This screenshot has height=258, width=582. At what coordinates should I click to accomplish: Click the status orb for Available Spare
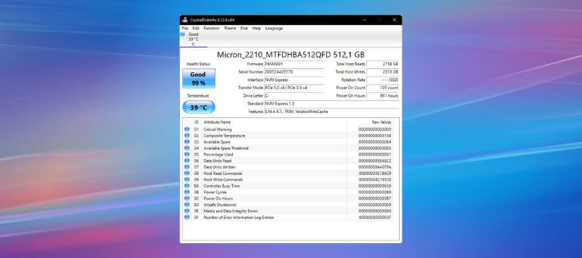187,142
